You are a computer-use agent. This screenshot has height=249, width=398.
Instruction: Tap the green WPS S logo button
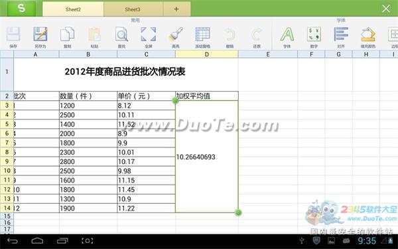pyautogui.click(x=22, y=9)
